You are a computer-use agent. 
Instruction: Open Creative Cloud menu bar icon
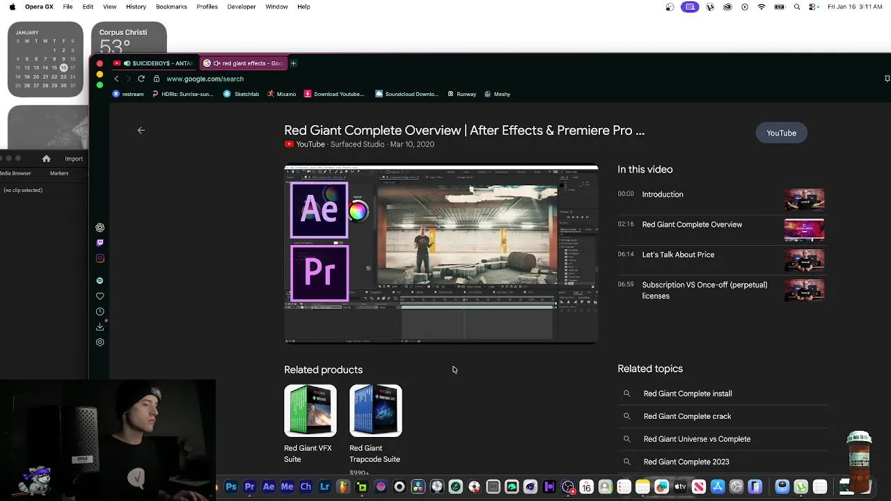[727, 7]
